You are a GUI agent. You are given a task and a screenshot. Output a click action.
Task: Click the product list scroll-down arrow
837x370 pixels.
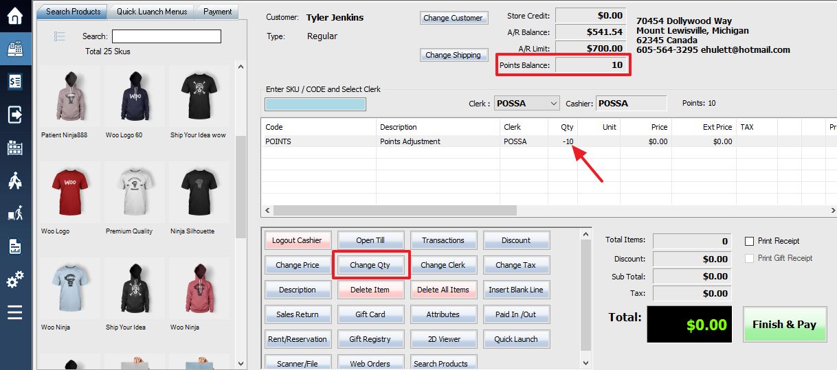pyautogui.click(x=241, y=364)
